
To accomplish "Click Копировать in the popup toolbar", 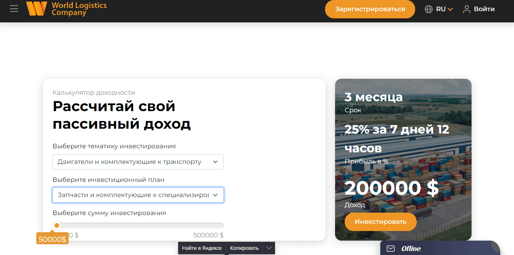I will tap(244, 248).
